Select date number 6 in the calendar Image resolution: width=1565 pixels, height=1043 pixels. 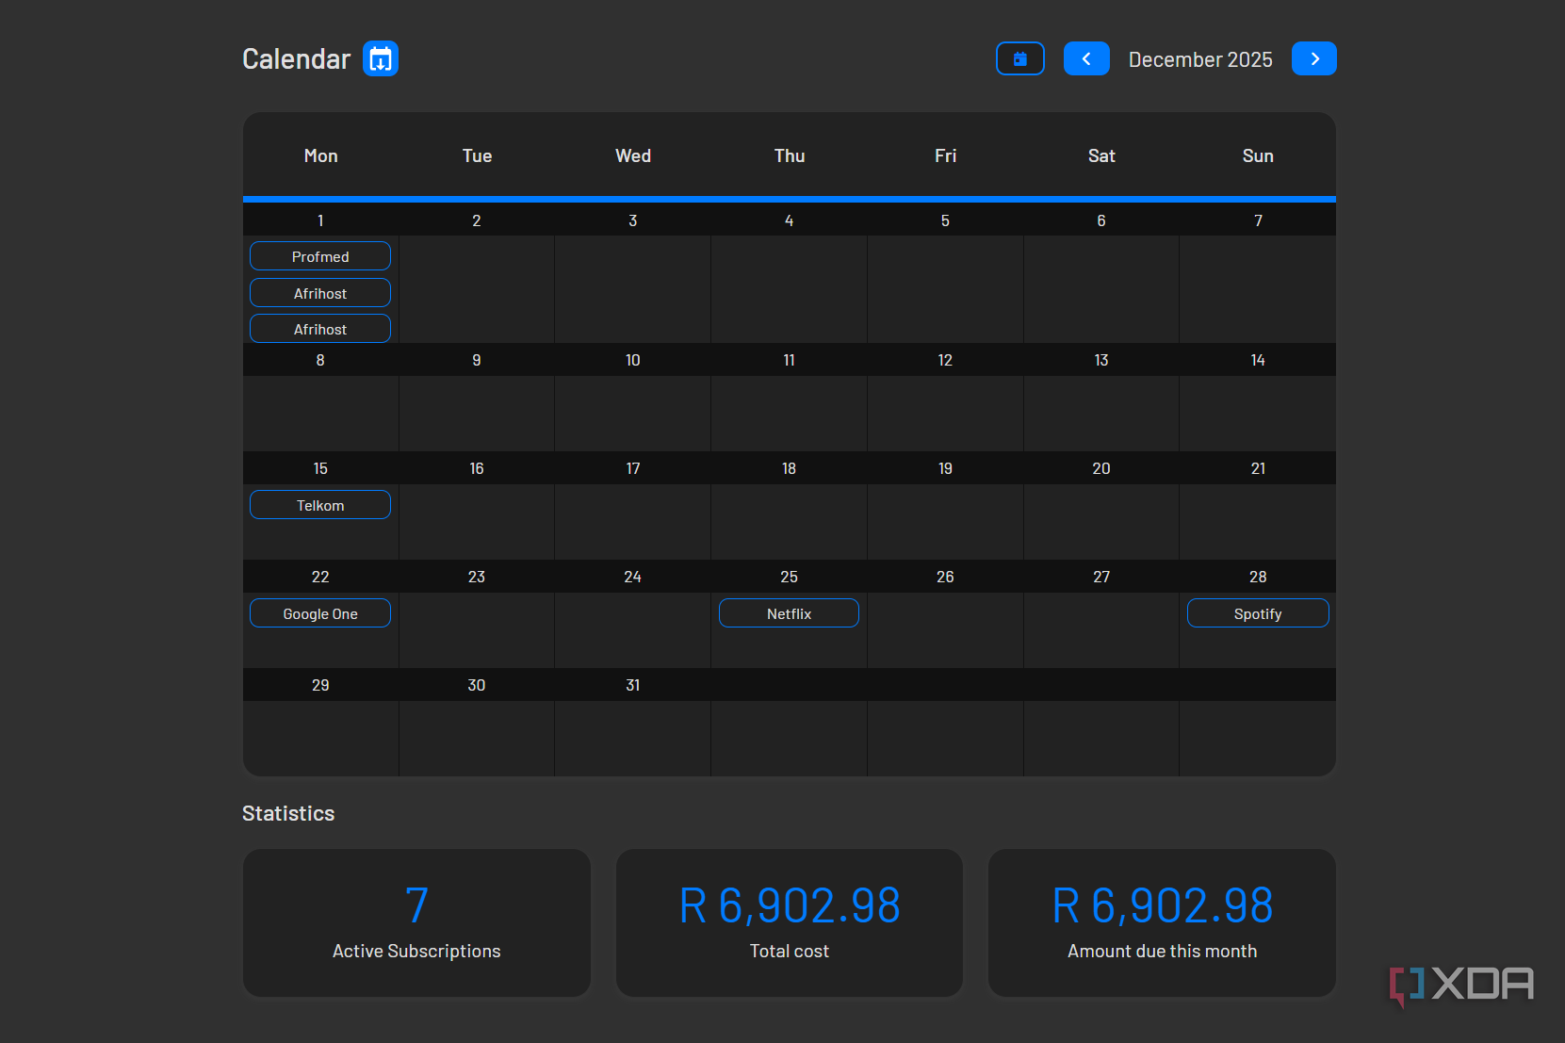1101,220
